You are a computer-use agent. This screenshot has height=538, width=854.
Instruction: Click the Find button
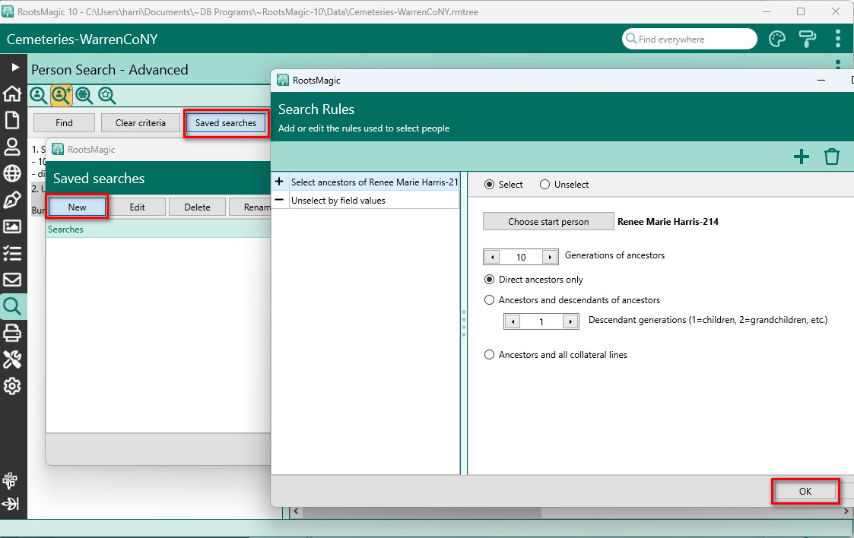[x=65, y=123]
